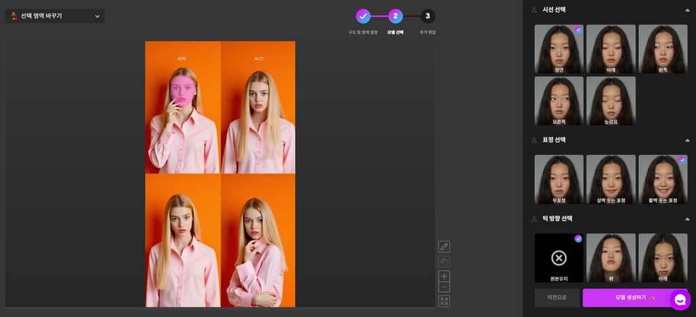Screen dimensions: 696x317
Task: Click the 턱 방향 선택 section heading
Action: pos(557,218)
